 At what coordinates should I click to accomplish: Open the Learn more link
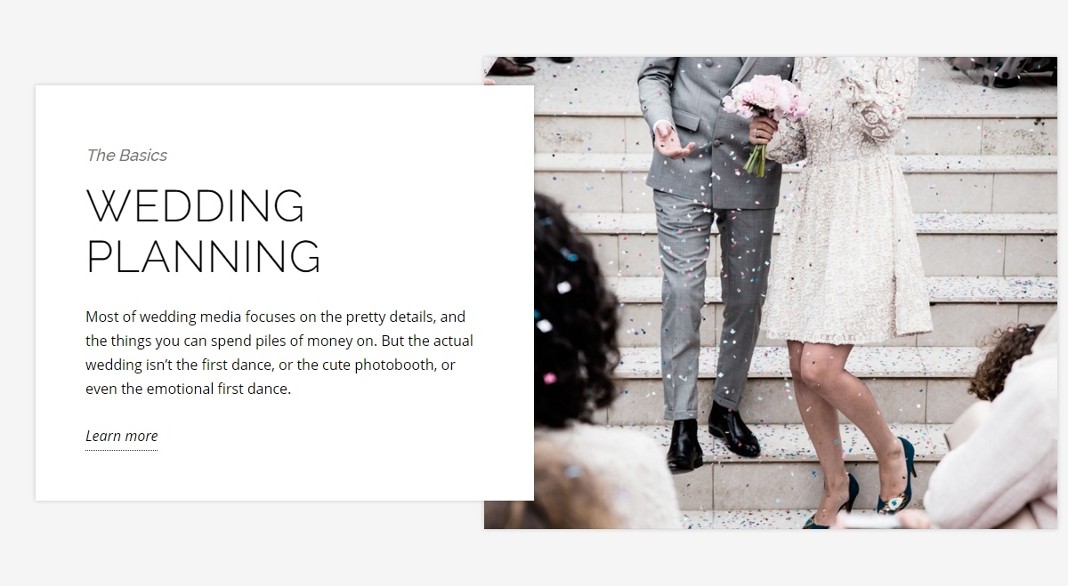tap(121, 436)
